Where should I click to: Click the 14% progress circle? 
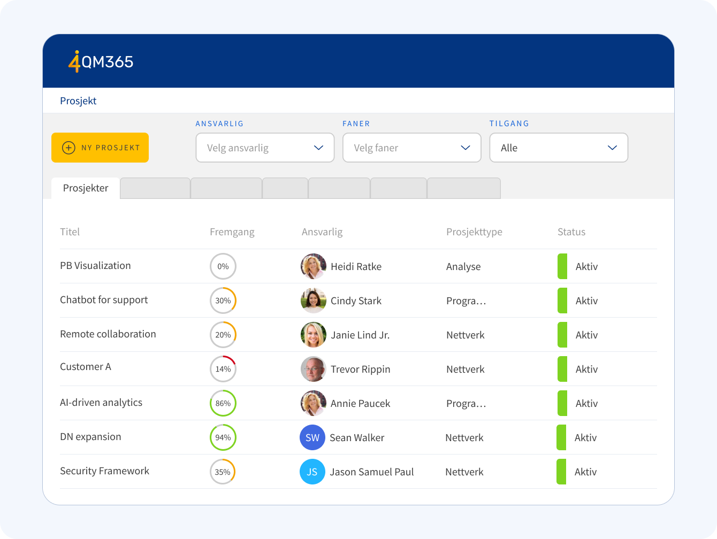tap(223, 369)
